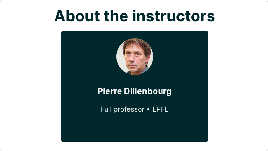The width and height of the screenshot is (268, 151).
Task: Click the empty dark area below 'Full professor'
Action: [x=134, y=127]
